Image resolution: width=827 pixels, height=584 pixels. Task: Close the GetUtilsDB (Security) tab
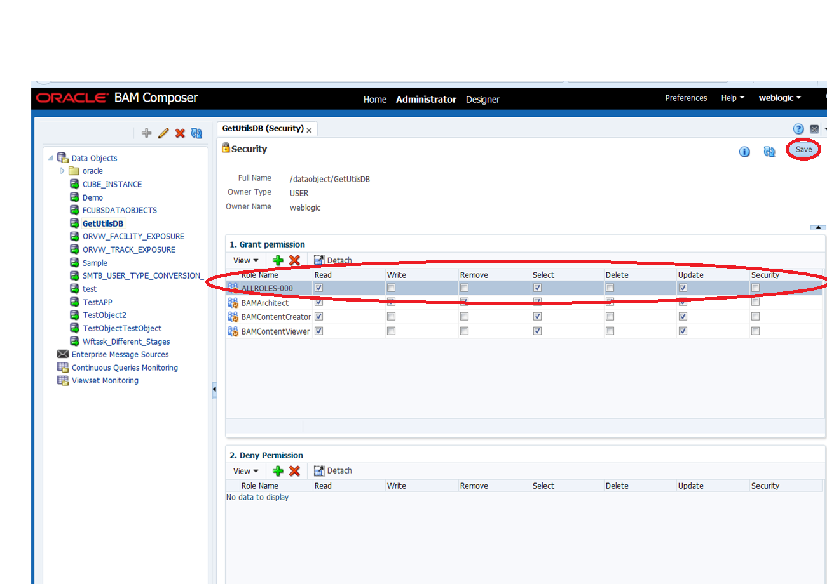tap(309, 130)
